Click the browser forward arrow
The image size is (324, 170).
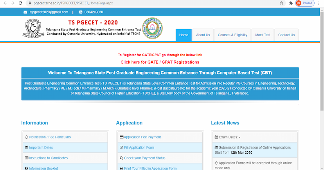click(x=13, y=3)
